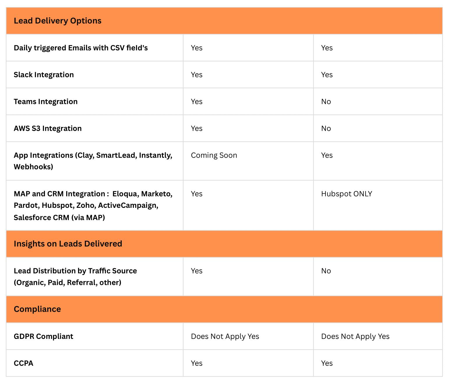Select the GDPR Compliant row label
This screenshot has height=385, width=451.
(x=43, y=336)
